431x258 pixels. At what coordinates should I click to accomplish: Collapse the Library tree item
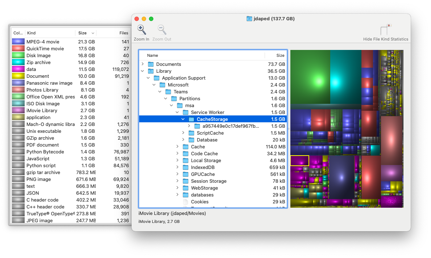coord(142,71)
